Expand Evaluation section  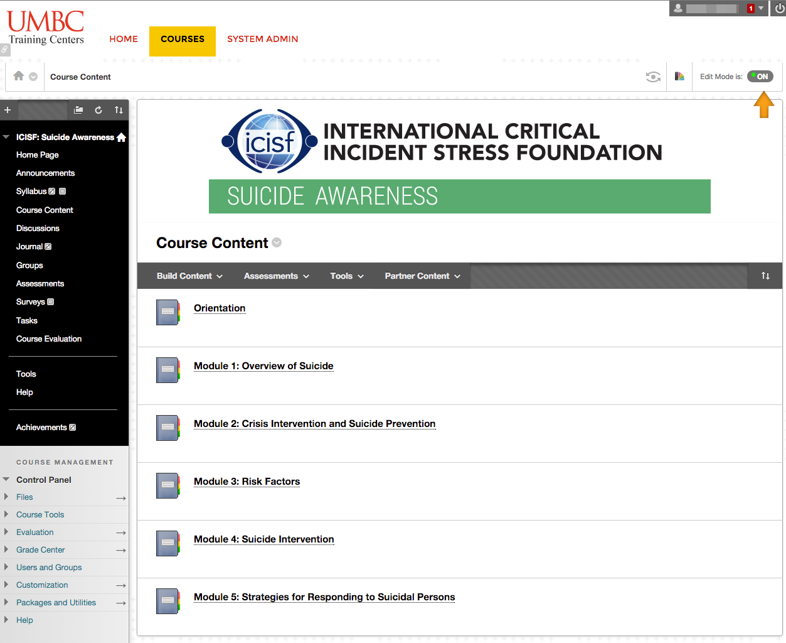tap(6, 532)
